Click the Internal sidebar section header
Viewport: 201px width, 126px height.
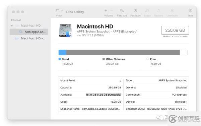[16, 20]
